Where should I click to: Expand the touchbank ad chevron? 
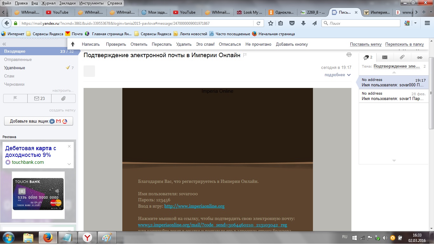pyautogui.click(x=69, y=164)
